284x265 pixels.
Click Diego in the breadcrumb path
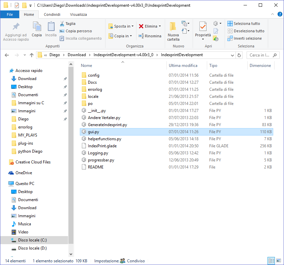click(55, 55)
